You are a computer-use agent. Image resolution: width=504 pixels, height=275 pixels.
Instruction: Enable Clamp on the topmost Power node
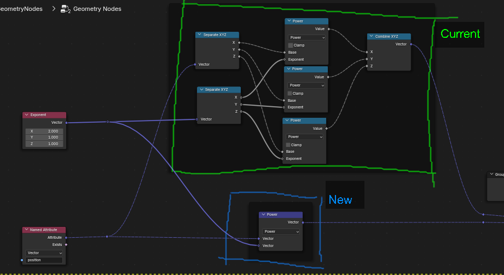[x=290, y=45]
